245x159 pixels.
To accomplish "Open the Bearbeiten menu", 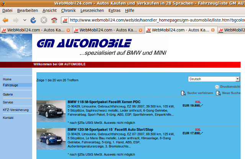I will [x=28, y=10].
